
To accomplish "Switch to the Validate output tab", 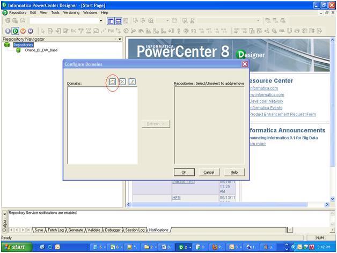I will (x=94, y=230).
